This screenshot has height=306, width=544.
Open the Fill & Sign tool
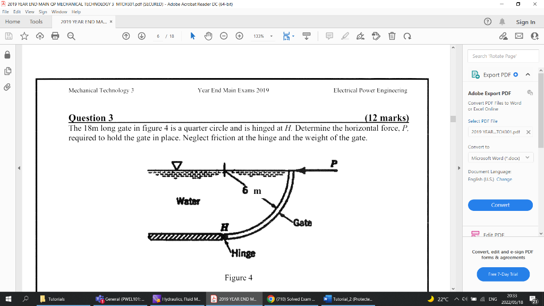[361, 36]
